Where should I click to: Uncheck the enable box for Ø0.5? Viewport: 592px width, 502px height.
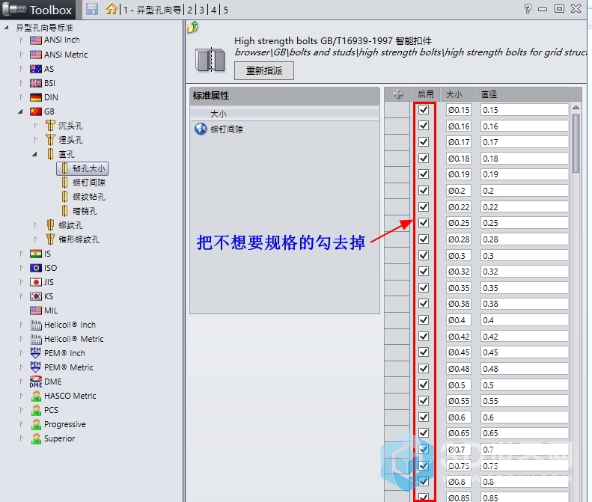(424, 385)
